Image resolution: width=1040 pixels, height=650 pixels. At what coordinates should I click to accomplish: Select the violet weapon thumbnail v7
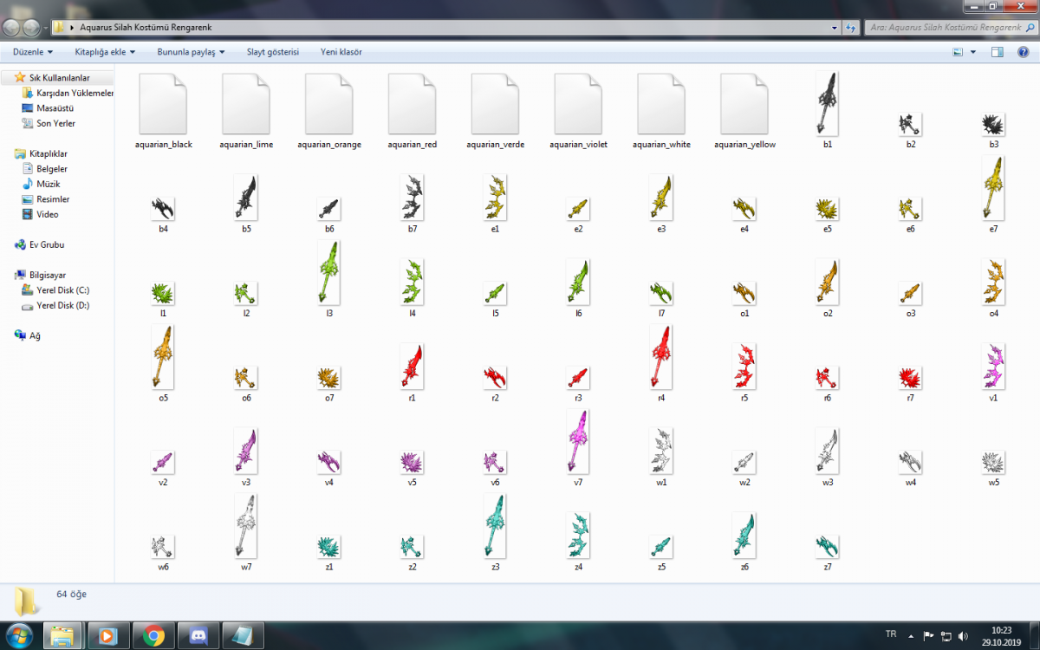578,442
